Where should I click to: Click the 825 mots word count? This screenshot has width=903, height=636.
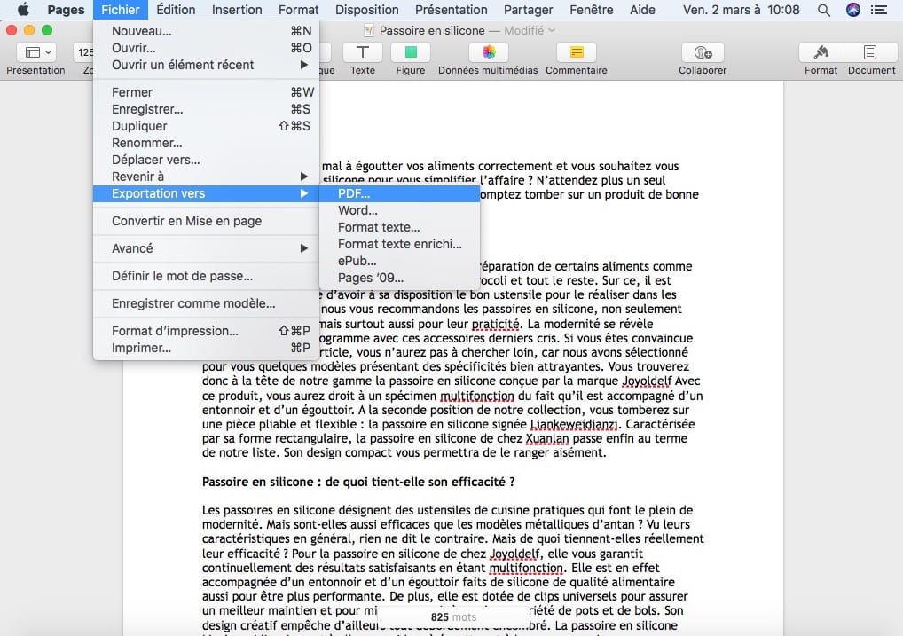point(453,617)
